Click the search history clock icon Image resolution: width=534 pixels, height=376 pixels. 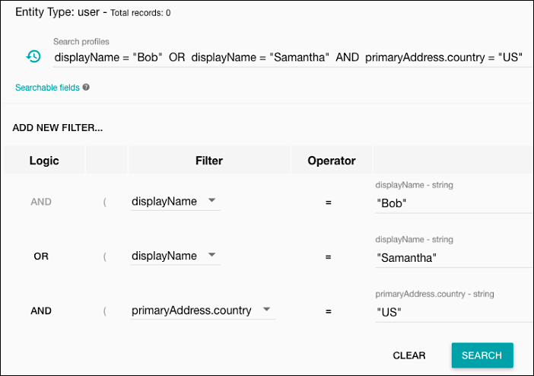[33, 56]
